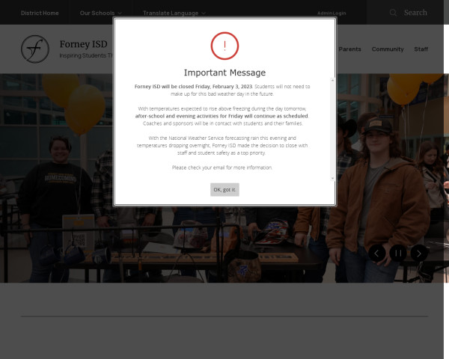The width and height of the screenshot is (449, 359).
Task: Click the Important Message heading
Action: 224,73
